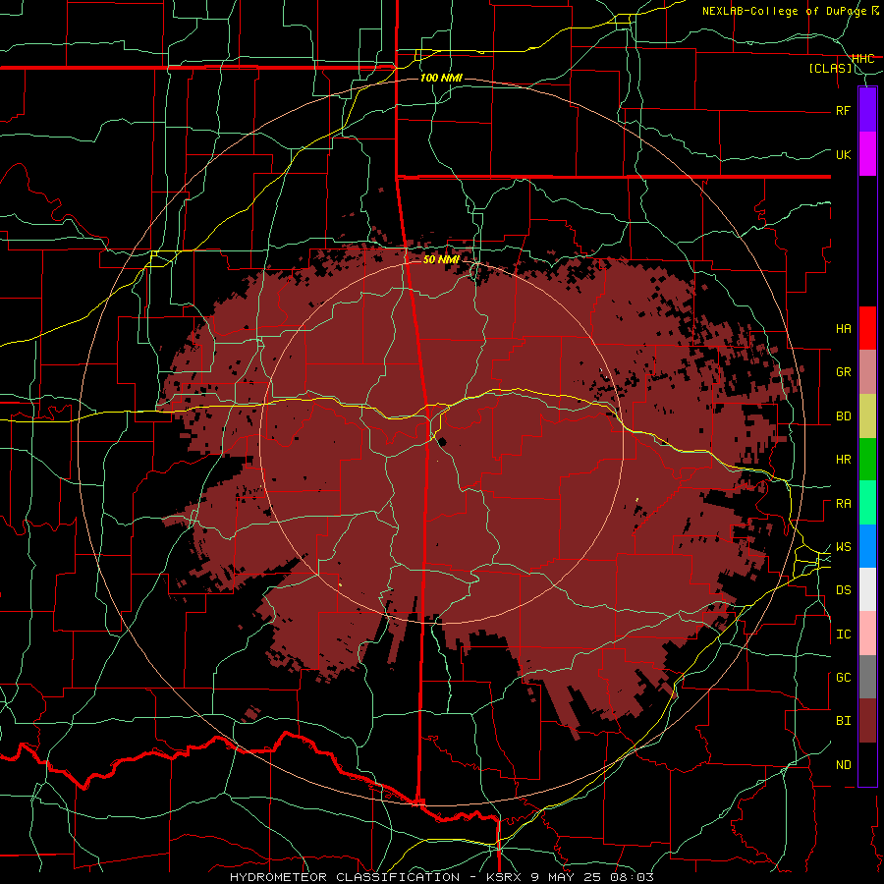Screen dimensions: 884x884
Task: Click the ND black legend swatch
Action: tap(867, 764)
